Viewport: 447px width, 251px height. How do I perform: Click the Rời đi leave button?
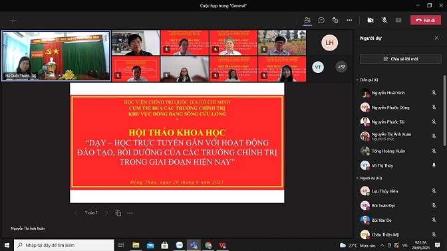[425, 20]
